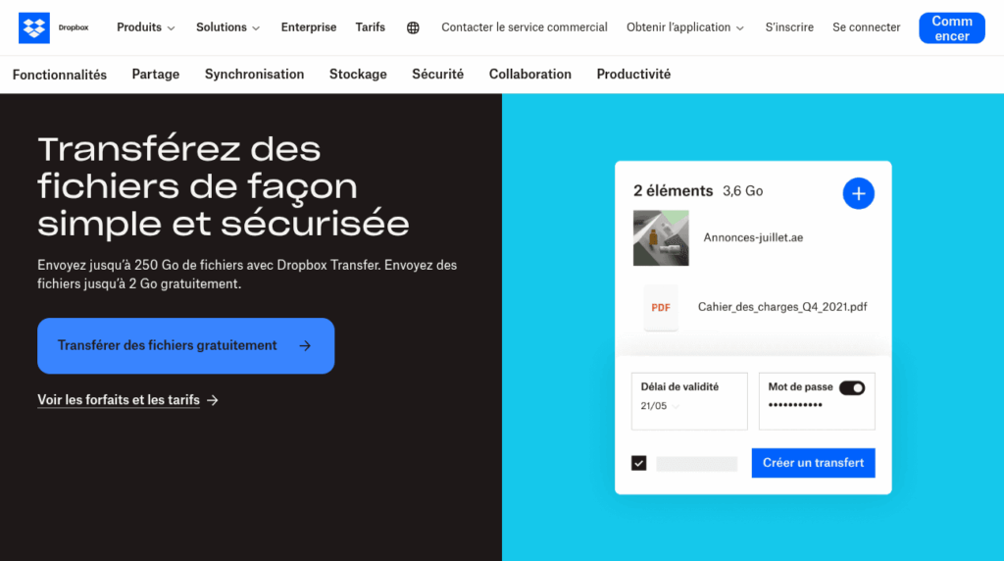Select the Fonctionnalités tab
This screenshot has height=561, width=1004.
(60, 75)
